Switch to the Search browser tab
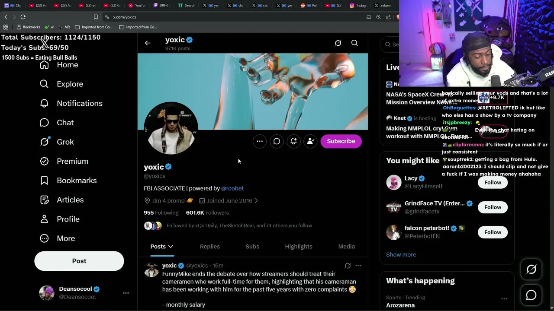The height and width of the screenshot is (311, 554). pyautogui.click(x=187, y=6)
